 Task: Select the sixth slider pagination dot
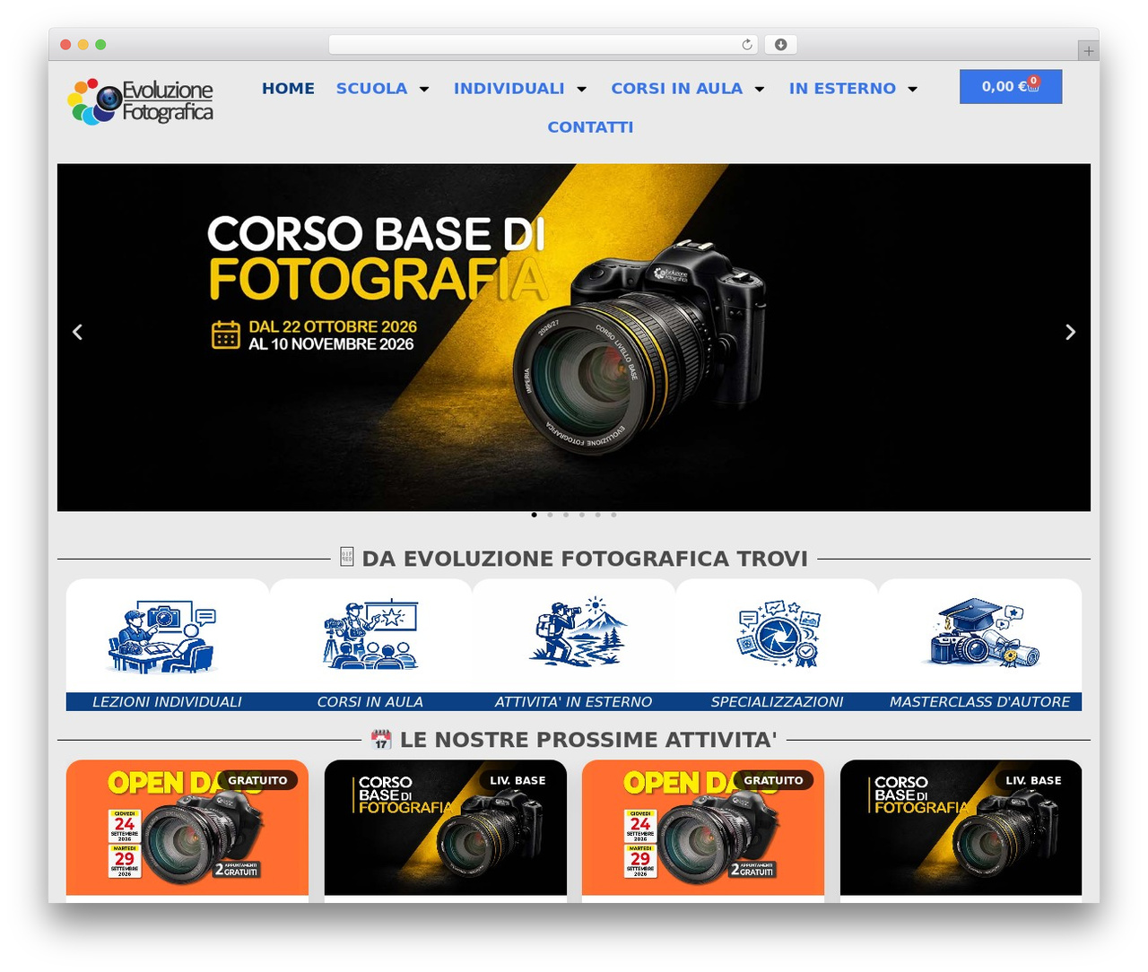(613, 515)
